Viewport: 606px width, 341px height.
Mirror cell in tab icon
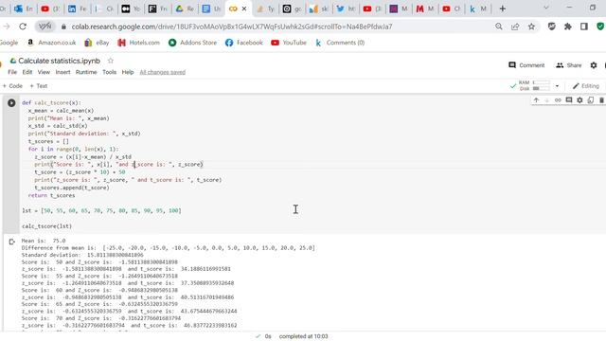[x=591, y=100]
